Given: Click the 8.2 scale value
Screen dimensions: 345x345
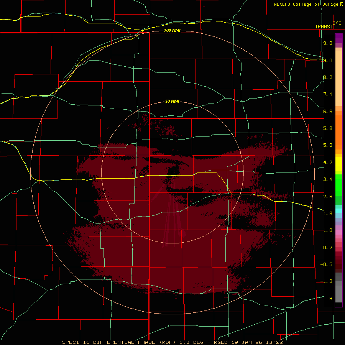Looking at the screenshot, I should pyautogui.click(x=328, y=77).
